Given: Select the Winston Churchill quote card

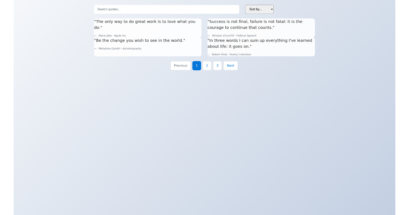Looking at the screenshot, I should (x=261, y=27).
